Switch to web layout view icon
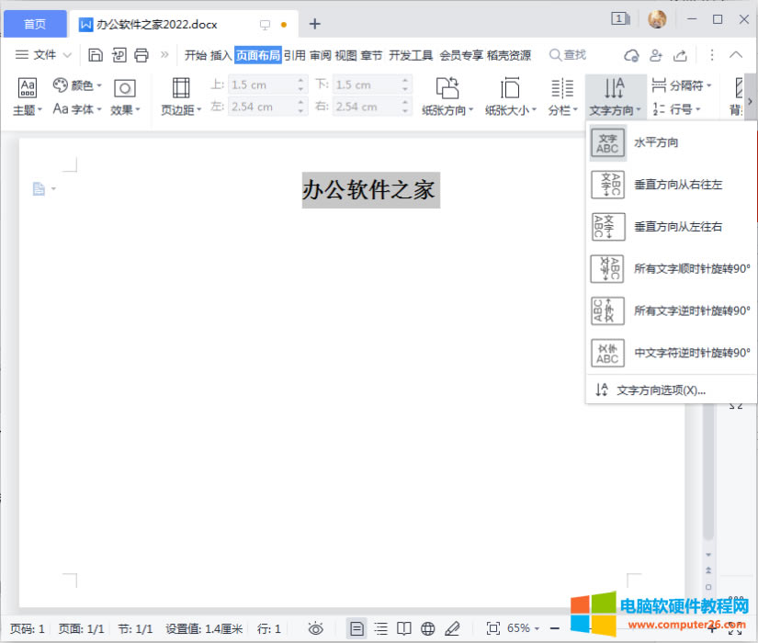 pyautogui.click(x=427, y=628)
